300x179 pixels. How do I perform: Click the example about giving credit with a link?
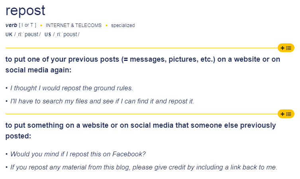[x=144, y=167]
